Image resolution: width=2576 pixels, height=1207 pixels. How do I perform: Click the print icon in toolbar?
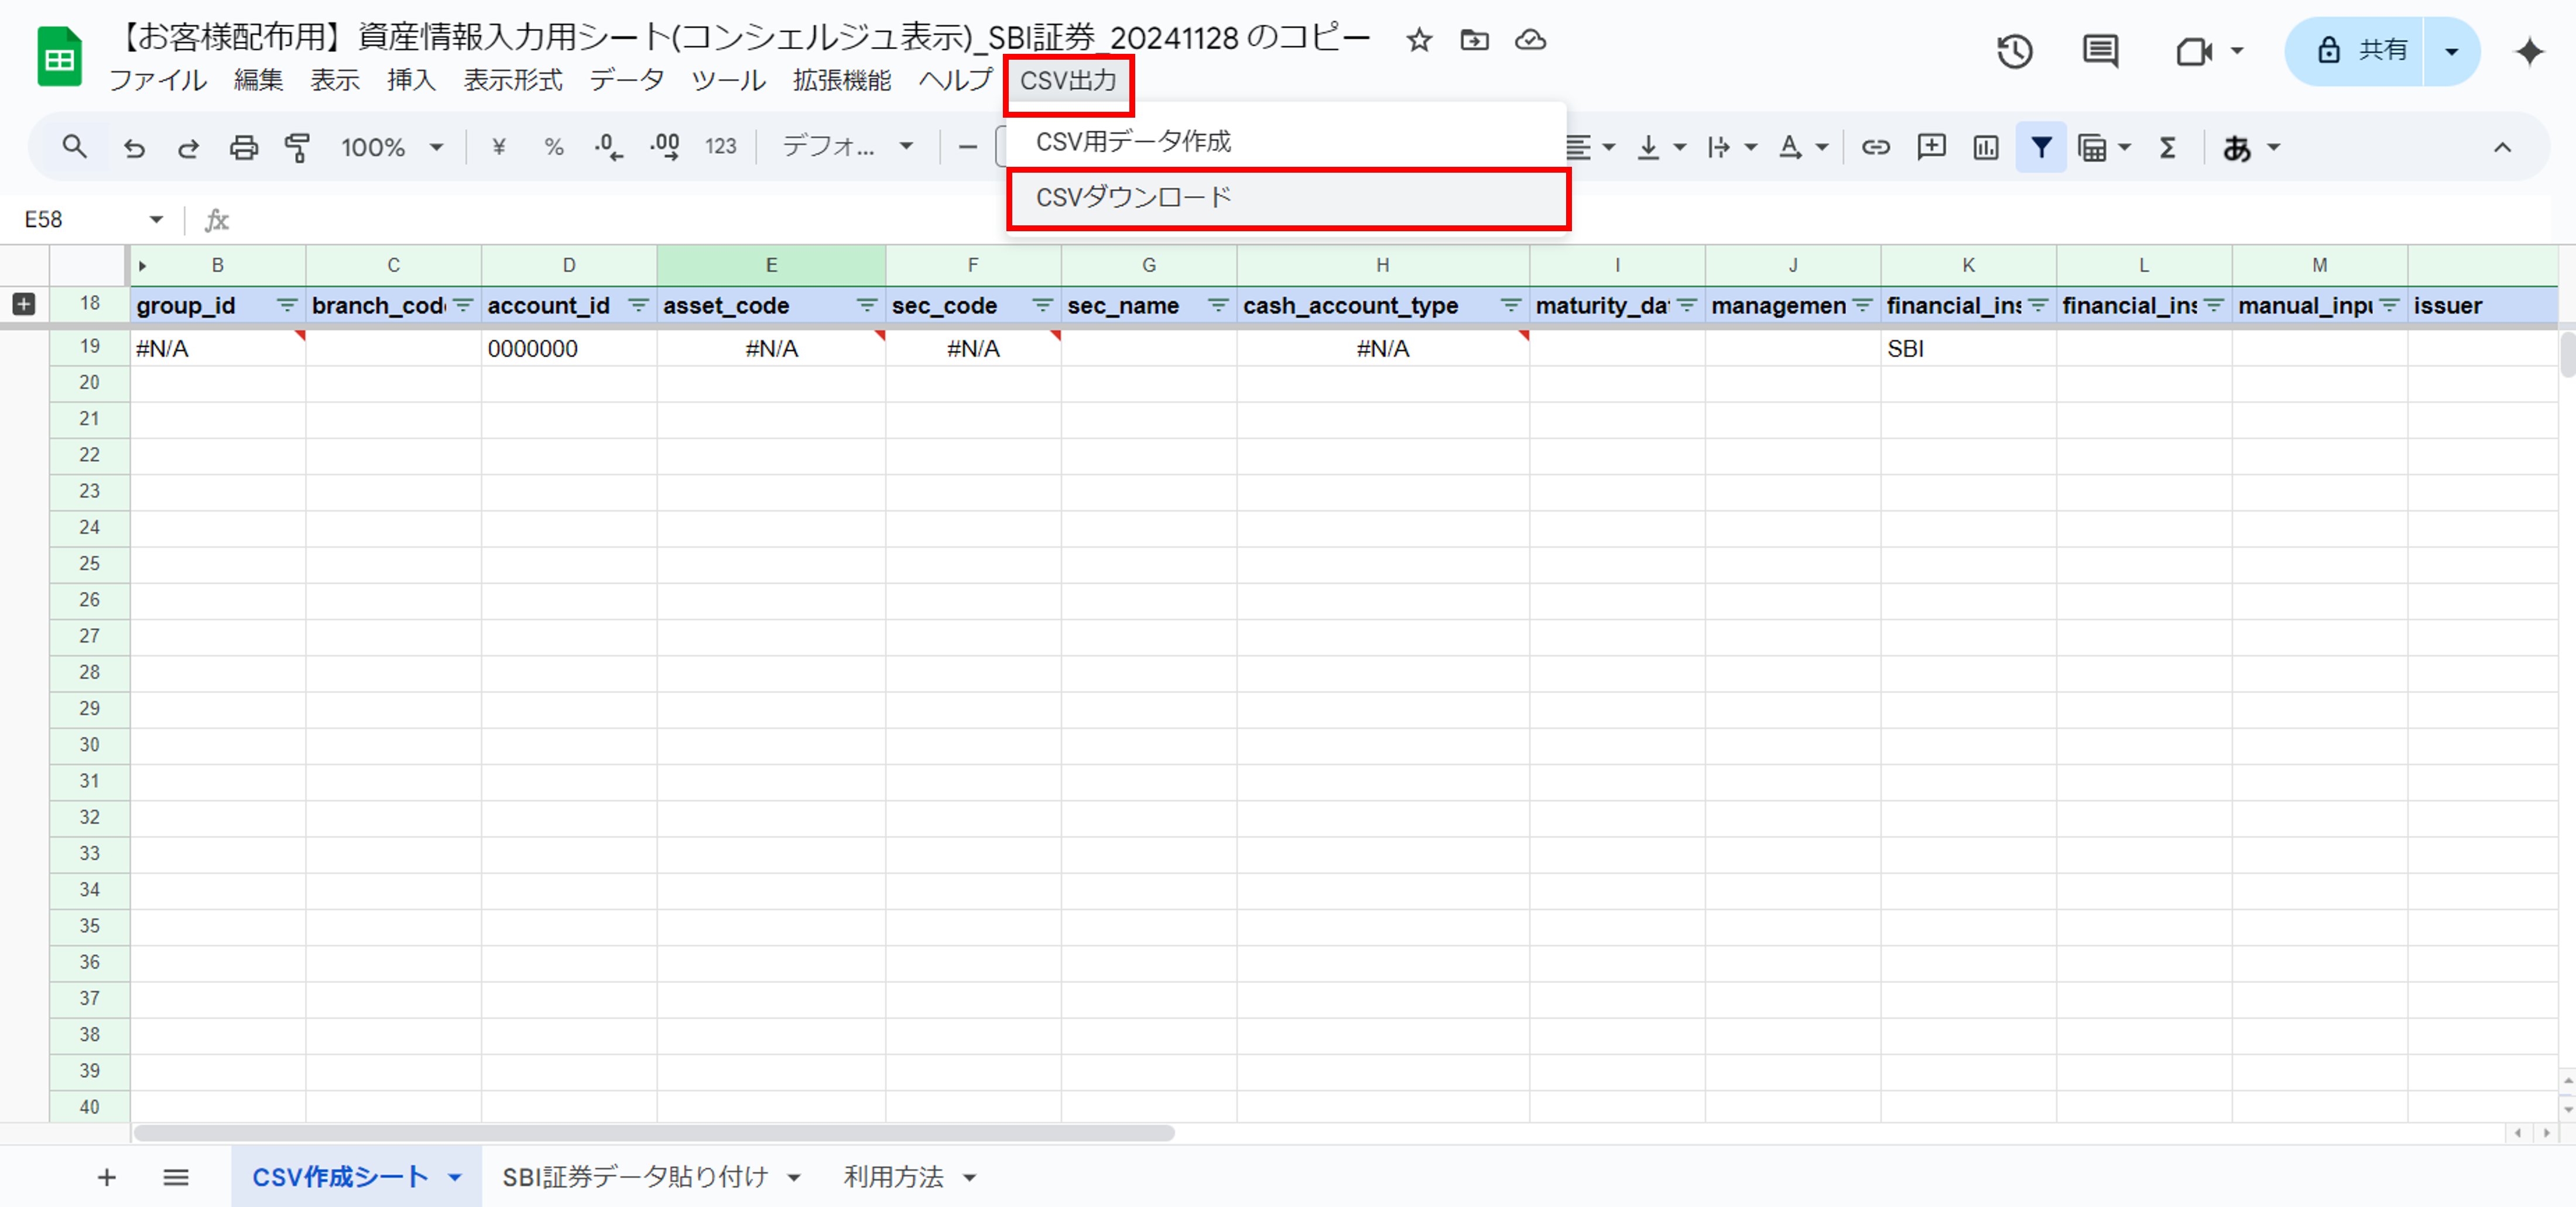click(243, 148)
